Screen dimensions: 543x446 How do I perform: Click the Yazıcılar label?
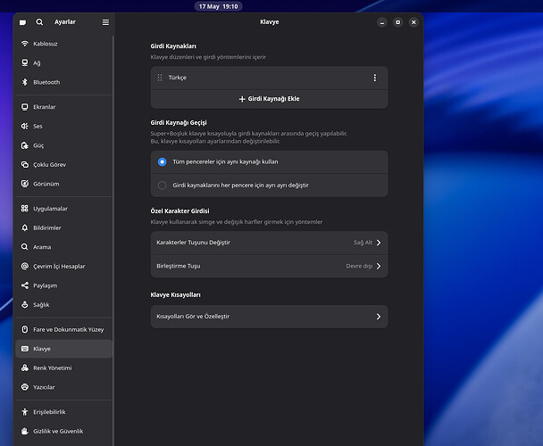pyautogui.click(x=44, y=387)
